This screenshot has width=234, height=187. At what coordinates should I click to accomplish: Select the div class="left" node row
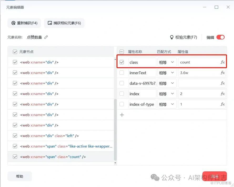point(61,136)
